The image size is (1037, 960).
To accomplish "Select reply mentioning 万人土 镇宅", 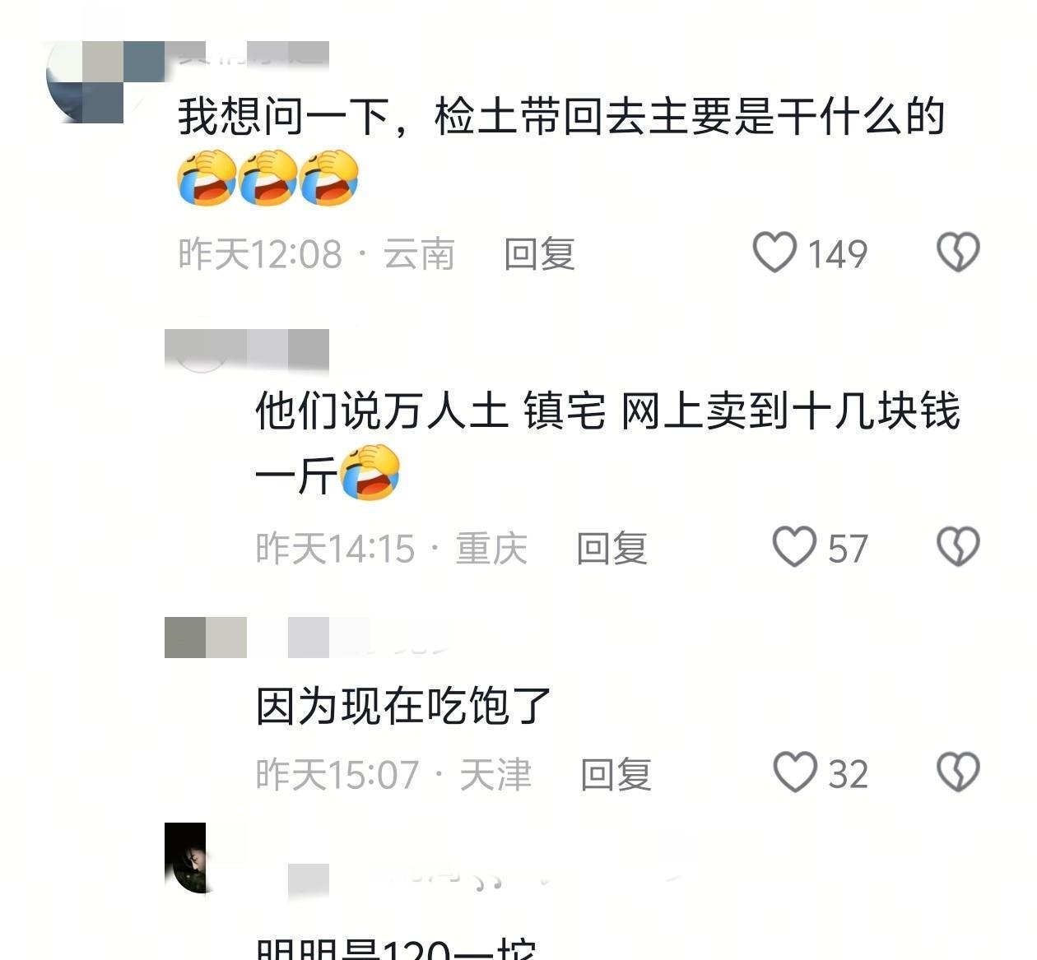I will point(607,444).
